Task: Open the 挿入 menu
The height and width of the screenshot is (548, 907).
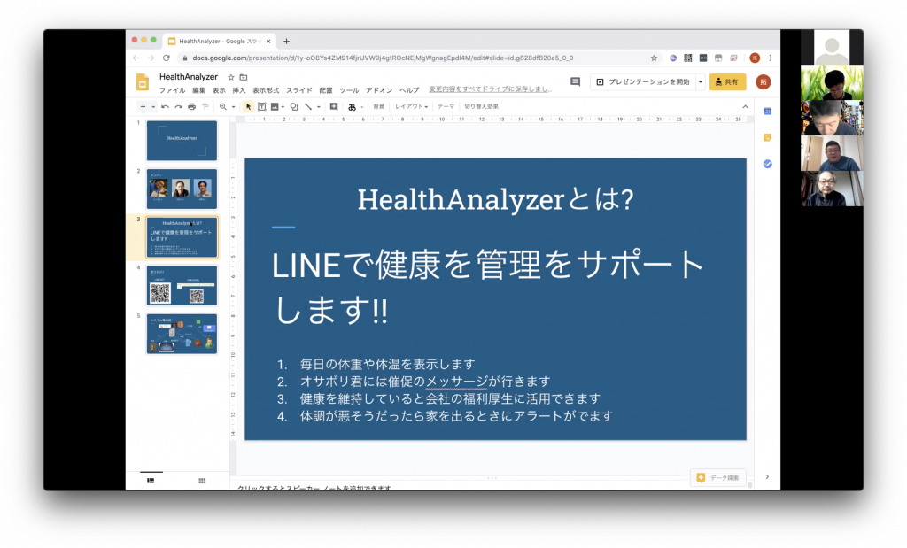Action: pos(239,91)
